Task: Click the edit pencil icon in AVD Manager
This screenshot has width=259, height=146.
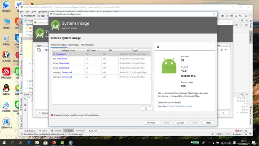Action: (222, 50)
